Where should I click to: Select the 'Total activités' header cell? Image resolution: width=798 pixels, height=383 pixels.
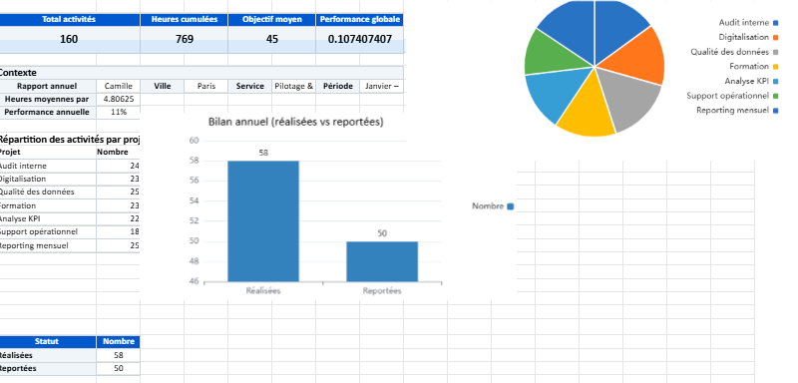pos(69,20)
